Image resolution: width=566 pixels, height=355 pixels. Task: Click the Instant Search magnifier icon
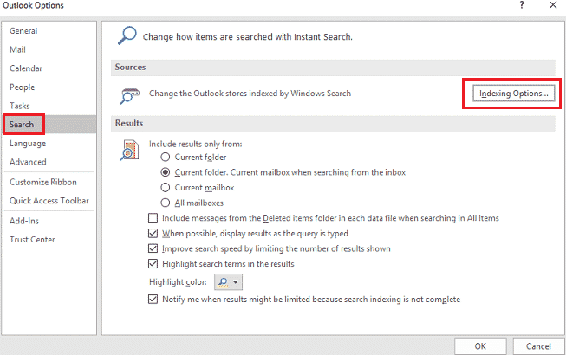127,35
